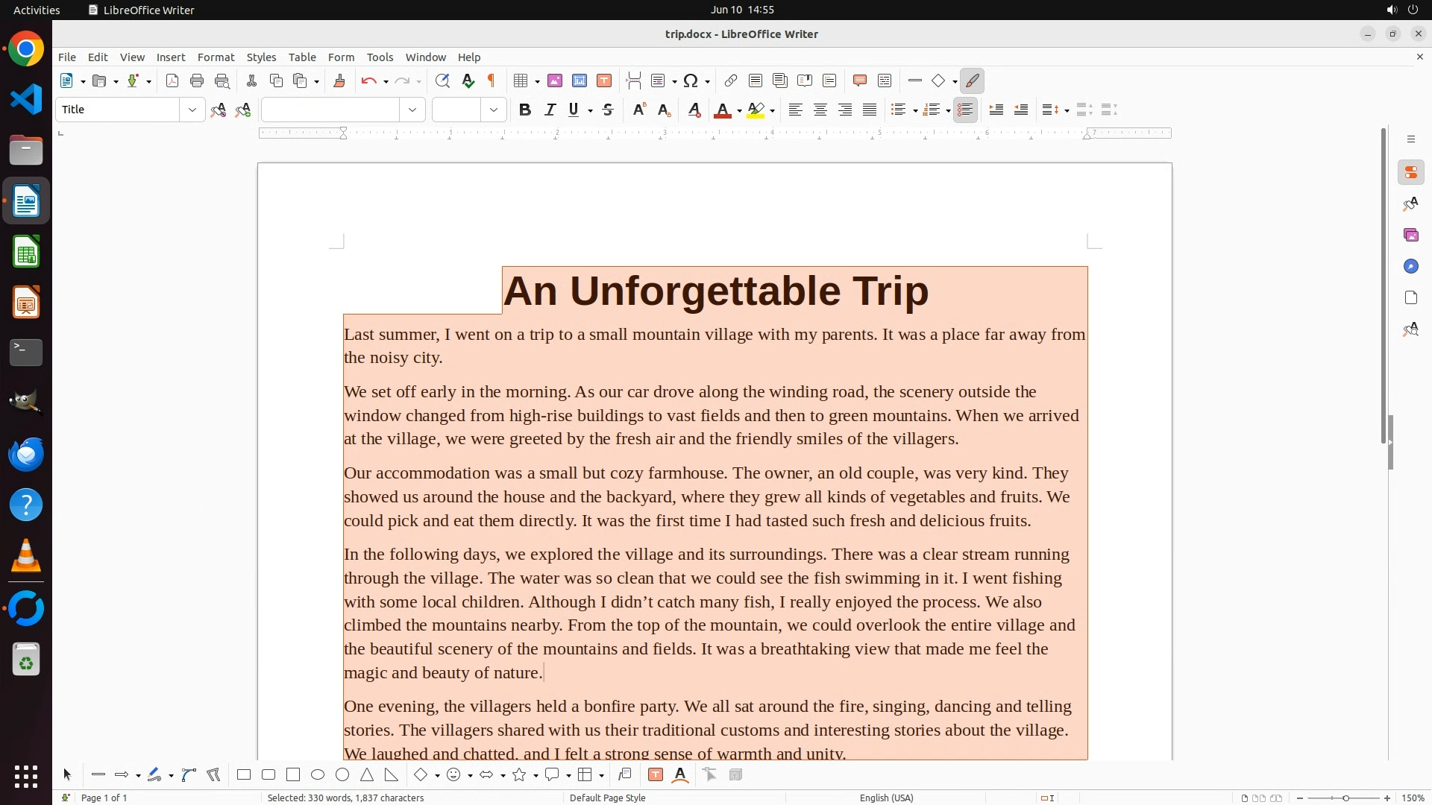The image size is (1432, 805).
Task: Expand the Title paragraph style dropdown
Action: pyautogui.click(x=192, y=110)
